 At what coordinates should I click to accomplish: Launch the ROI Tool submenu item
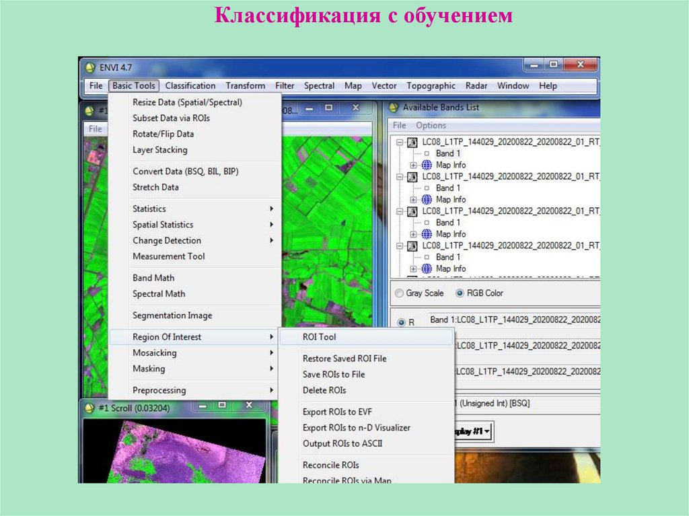tap(366, 337)
